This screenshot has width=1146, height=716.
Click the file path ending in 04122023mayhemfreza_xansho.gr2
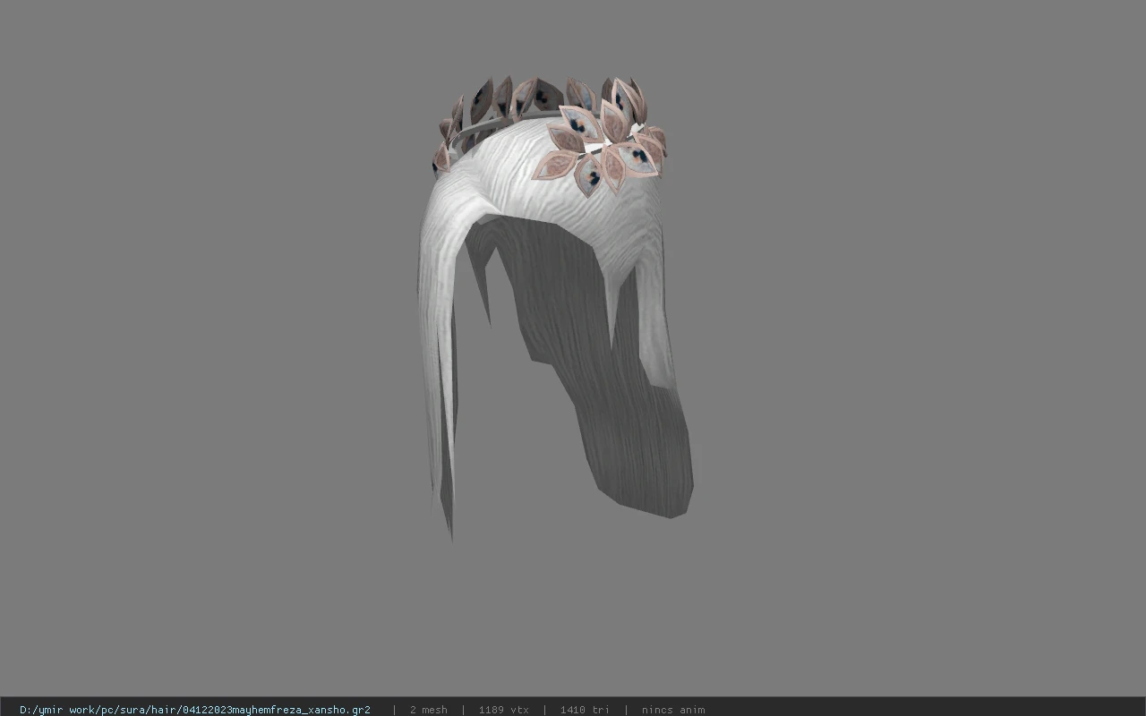(195, 710)
